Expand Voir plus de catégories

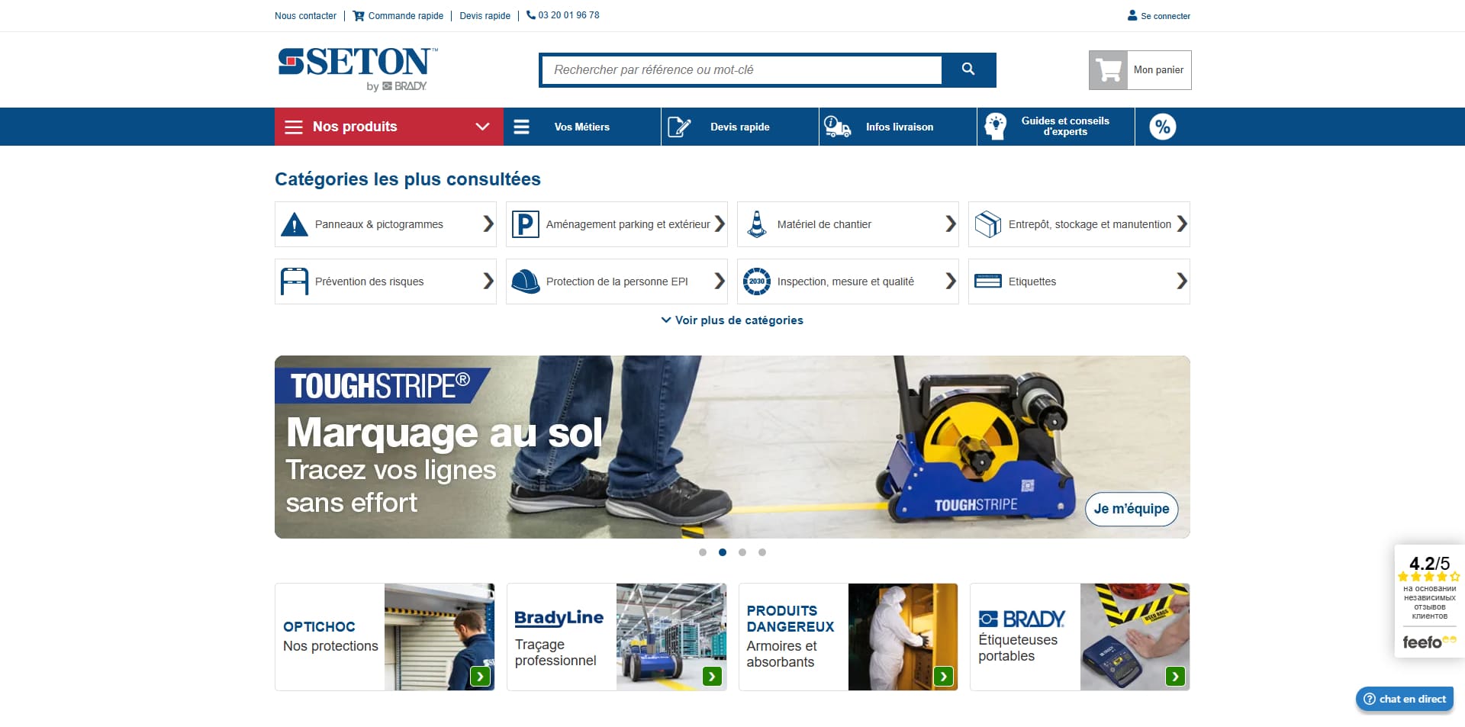click(x=732, y=320)
